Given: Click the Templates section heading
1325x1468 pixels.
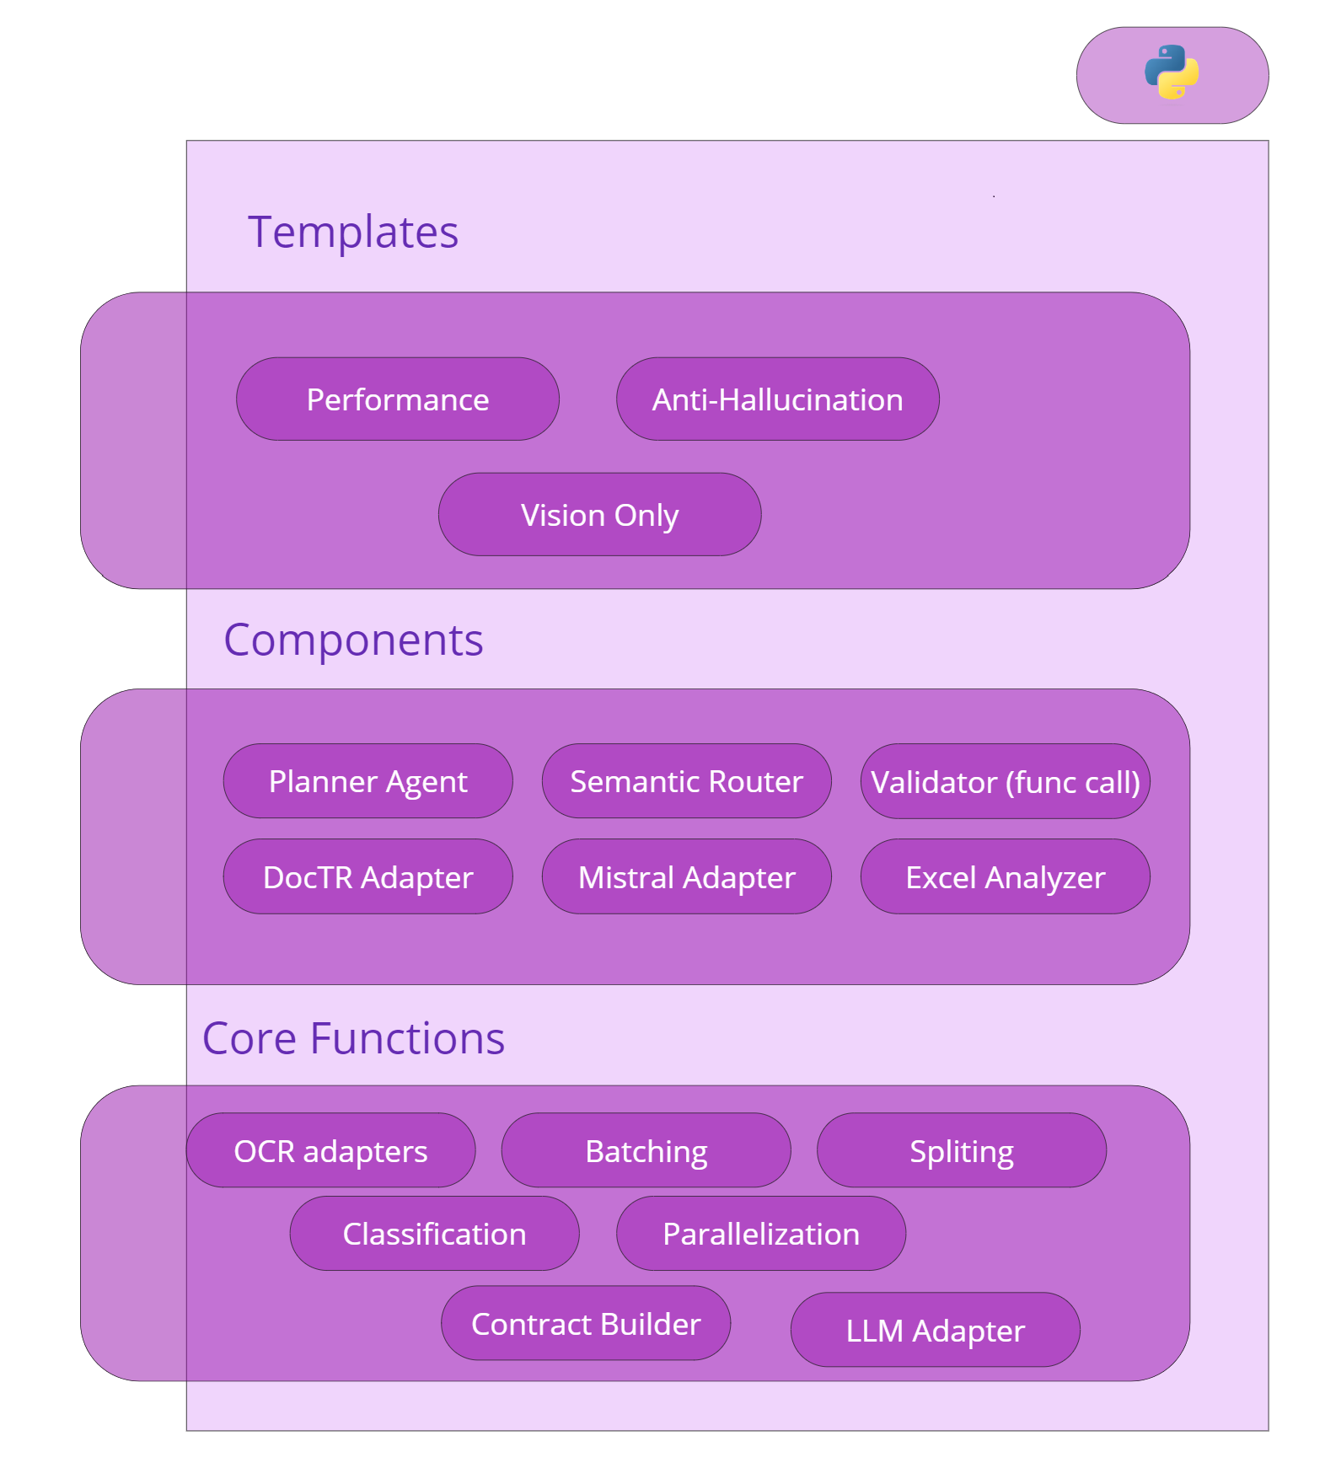Looking at the screenshot, I should [x=353, y=232].
